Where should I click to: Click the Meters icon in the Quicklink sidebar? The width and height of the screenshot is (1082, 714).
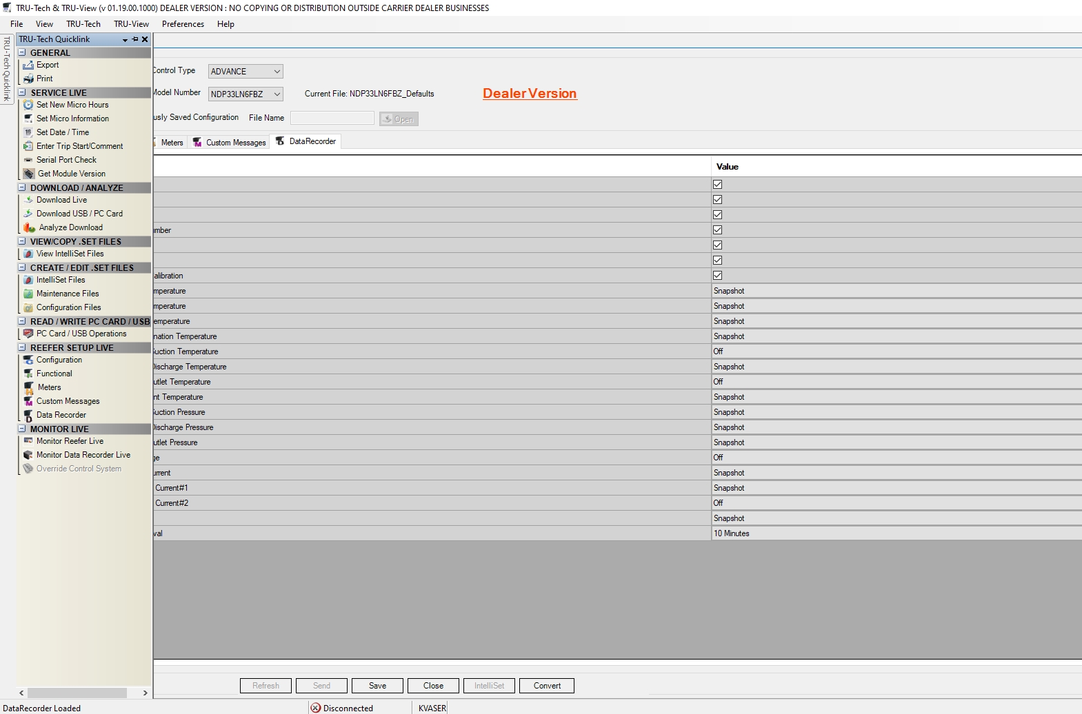coord(28,388)
